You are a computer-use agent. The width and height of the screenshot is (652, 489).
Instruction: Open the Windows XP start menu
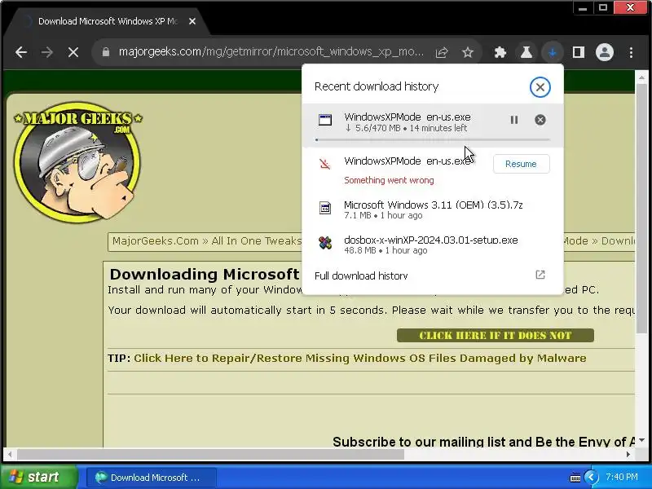click(38, 477)
